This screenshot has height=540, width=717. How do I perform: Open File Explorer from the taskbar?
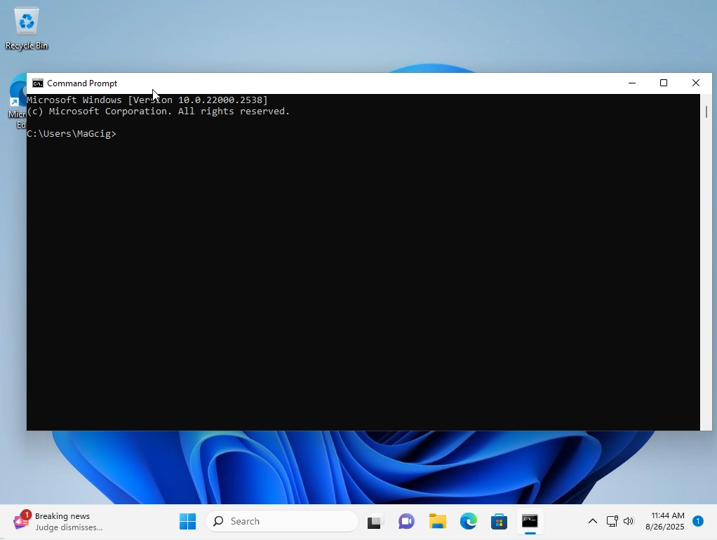tap(438, 522)
